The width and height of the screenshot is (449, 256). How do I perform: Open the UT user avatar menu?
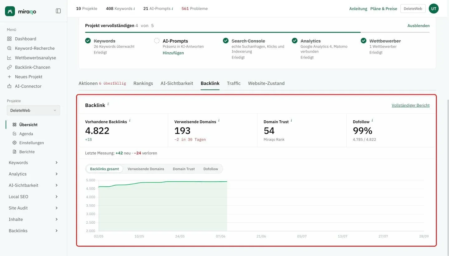click(x=433, y=9)
